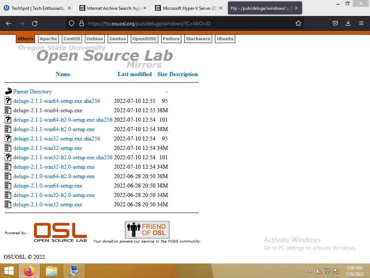
Task: Open File Explorer from the taskbar
Action: [x=51, y=271]
